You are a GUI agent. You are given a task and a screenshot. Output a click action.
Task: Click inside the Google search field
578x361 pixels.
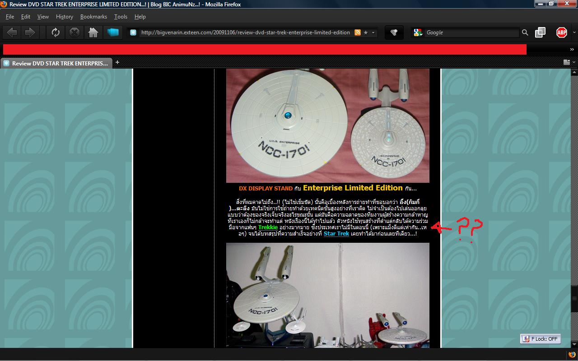click(x=472, y=32)
